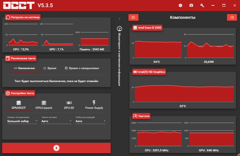Collapse the monitoring panel with the left chevron
The image size is (240, 156).
click(x=119, y=19)
